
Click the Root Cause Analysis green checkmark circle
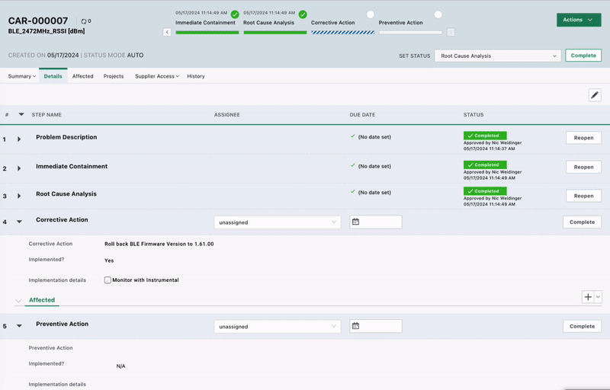(x=303, y=14)
